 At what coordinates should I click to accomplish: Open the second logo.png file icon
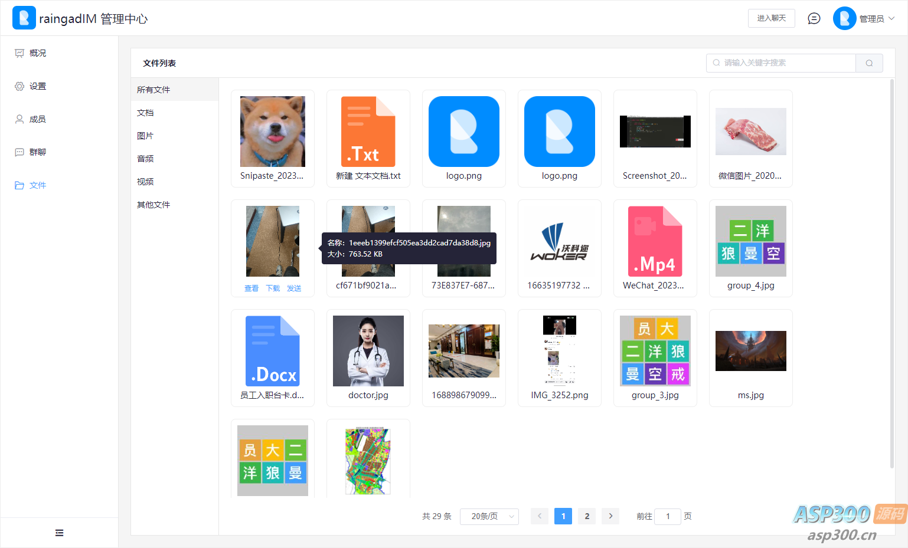coord(560,132)
